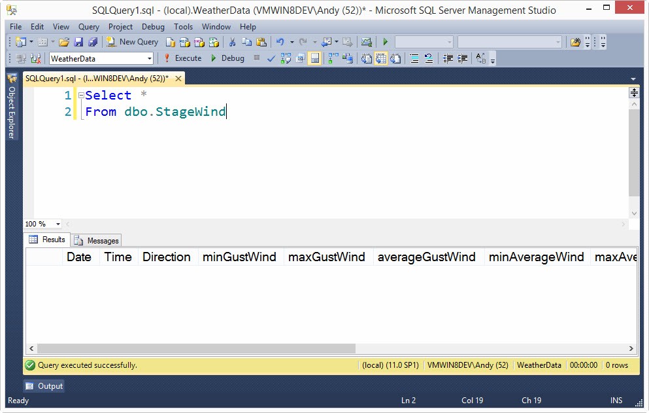Viewport: 649px width, 413px height.
Task: Open a Database Engine Query from the toolbar
Action: click(170, 42)
